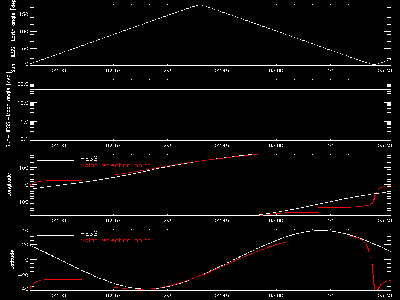Click 03:00 time label under Moon angle plot
400x300 pixels.
click(x=276, y=146)
